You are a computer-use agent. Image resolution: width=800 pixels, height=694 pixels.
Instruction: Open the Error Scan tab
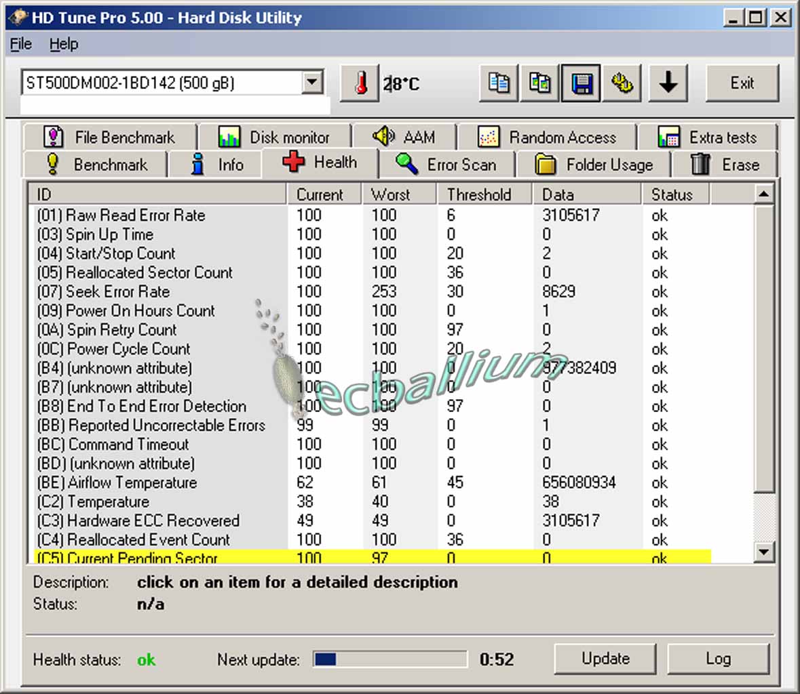coord(447,165)
